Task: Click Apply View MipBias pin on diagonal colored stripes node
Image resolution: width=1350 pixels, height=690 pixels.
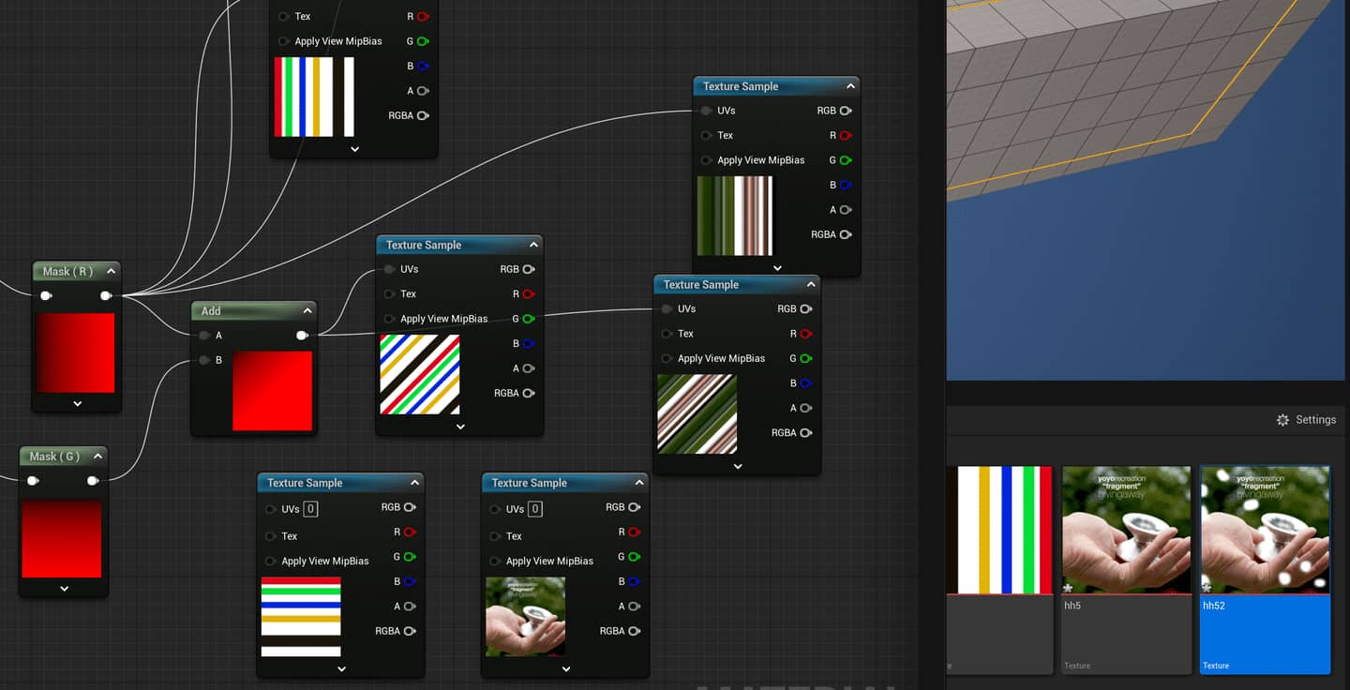Action: pos(389,319)
